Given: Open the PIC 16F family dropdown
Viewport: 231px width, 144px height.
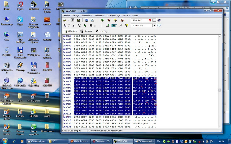Looking at the screenshot, I should point(154,20).
